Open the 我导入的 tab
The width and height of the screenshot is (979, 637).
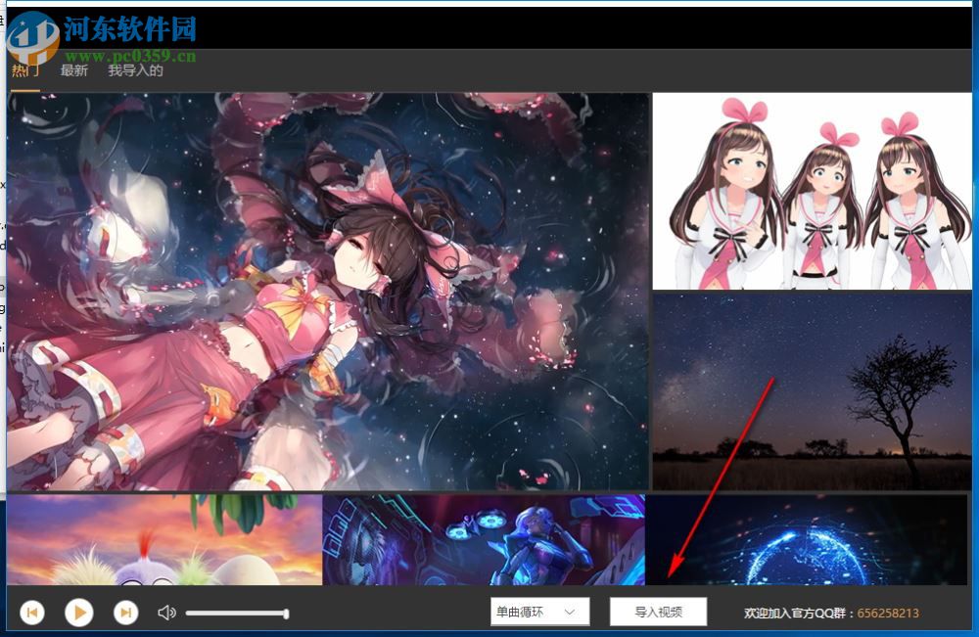pyautogui.click(x=135, y=70)
